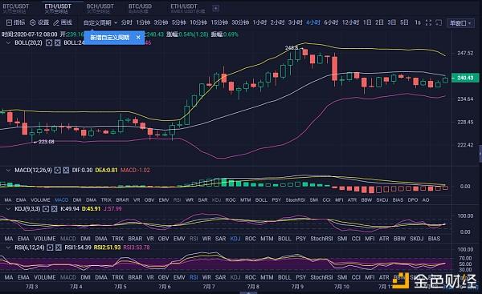Viewport: 482px width, 294px height.
Task: Select the 3分钟 timeframe
Action: pos(161,22)
